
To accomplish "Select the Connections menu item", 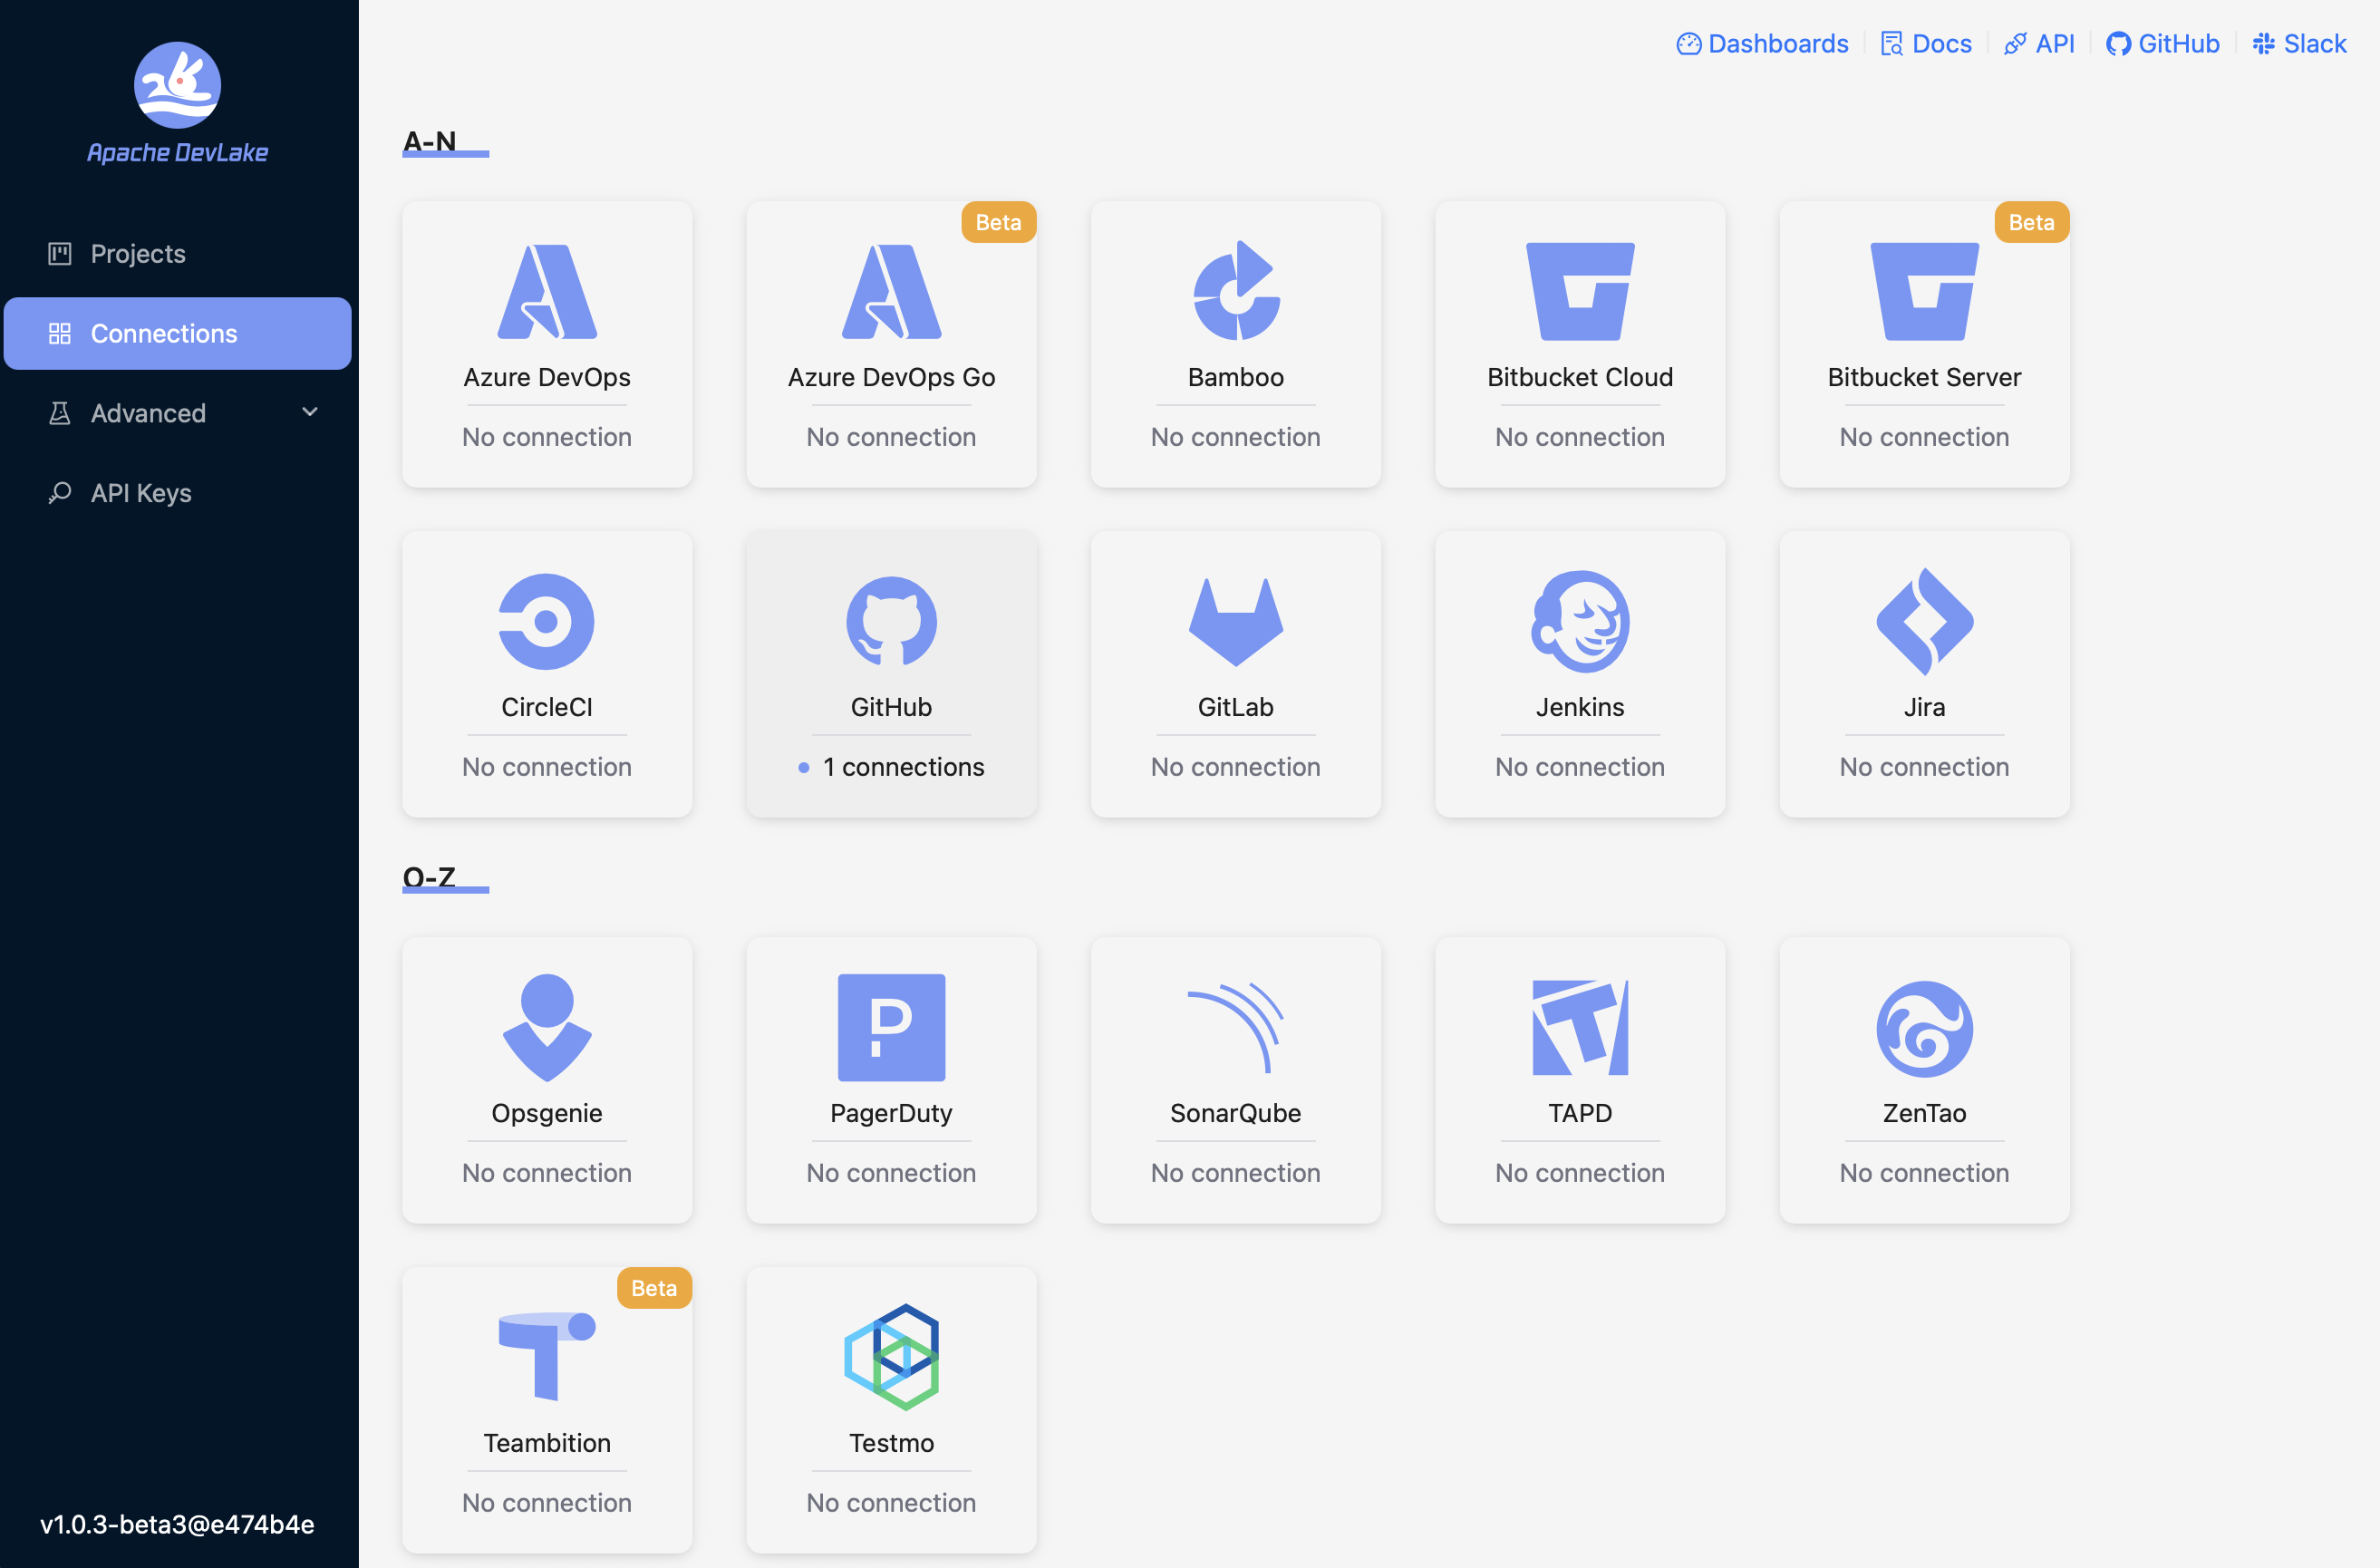I will coord(178,333).
